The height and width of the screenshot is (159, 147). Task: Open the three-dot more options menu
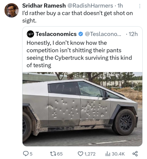tap(140, 6)
